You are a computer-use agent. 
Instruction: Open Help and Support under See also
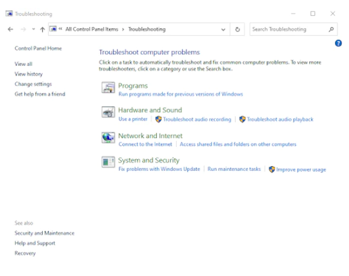click(x=35, y=243)
